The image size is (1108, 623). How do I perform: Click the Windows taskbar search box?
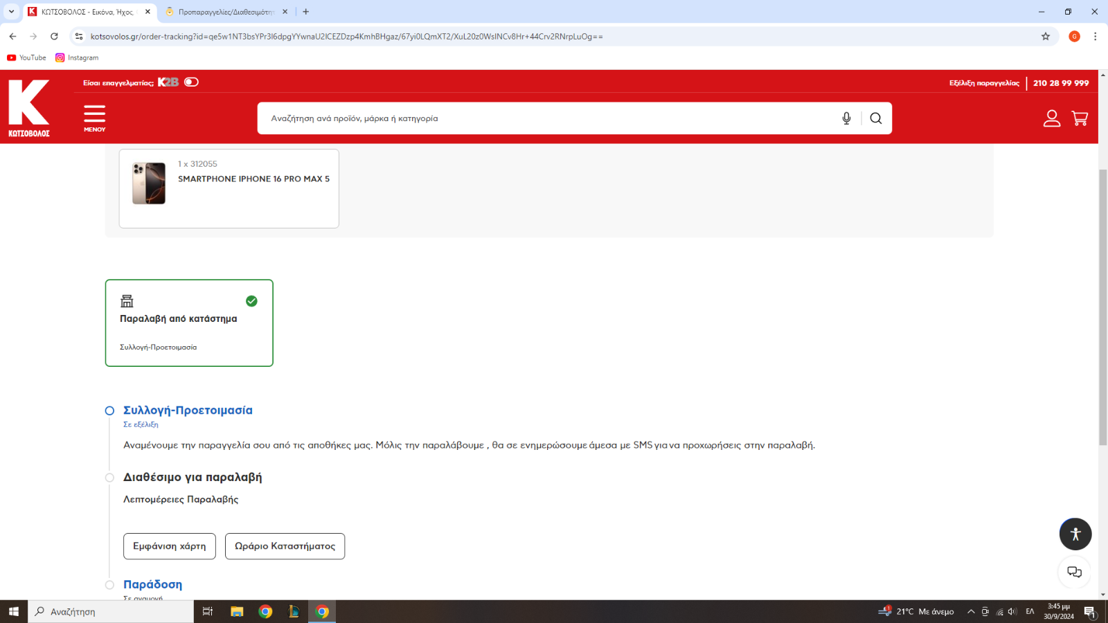(111, 611)
